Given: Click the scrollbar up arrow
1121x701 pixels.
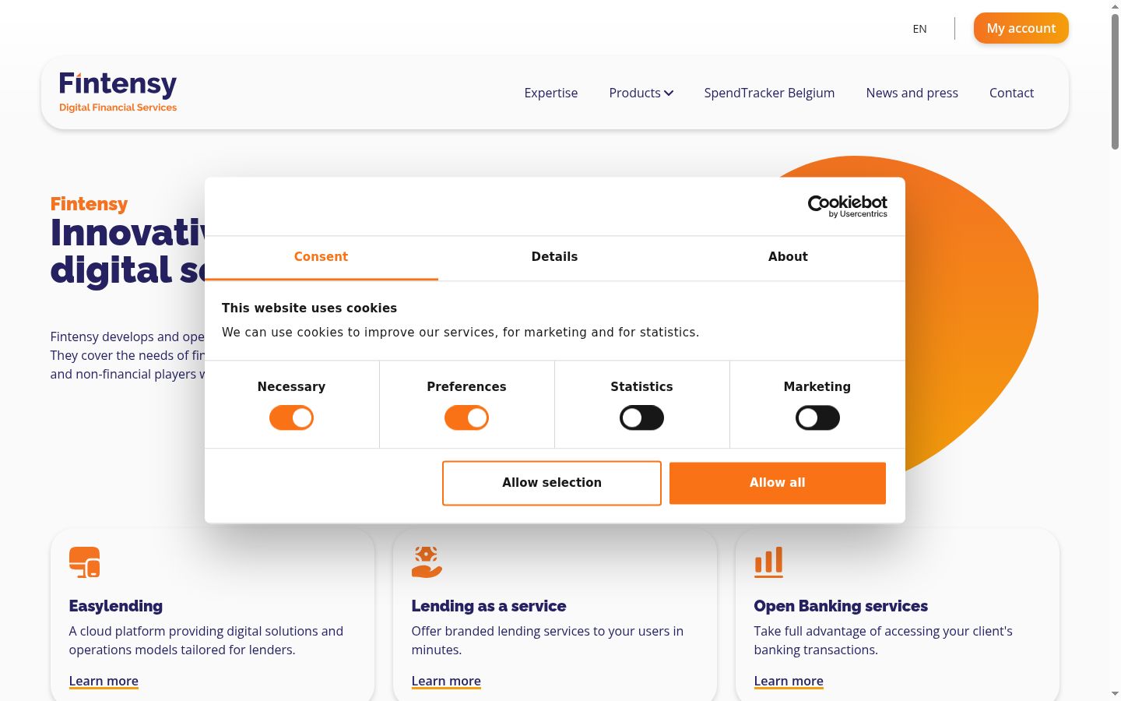Looking at the screenshot, I should pos(1115,6).
